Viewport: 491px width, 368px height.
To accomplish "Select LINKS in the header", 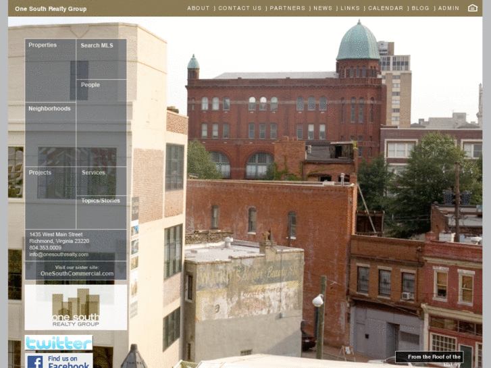I will tap(350, 8).
